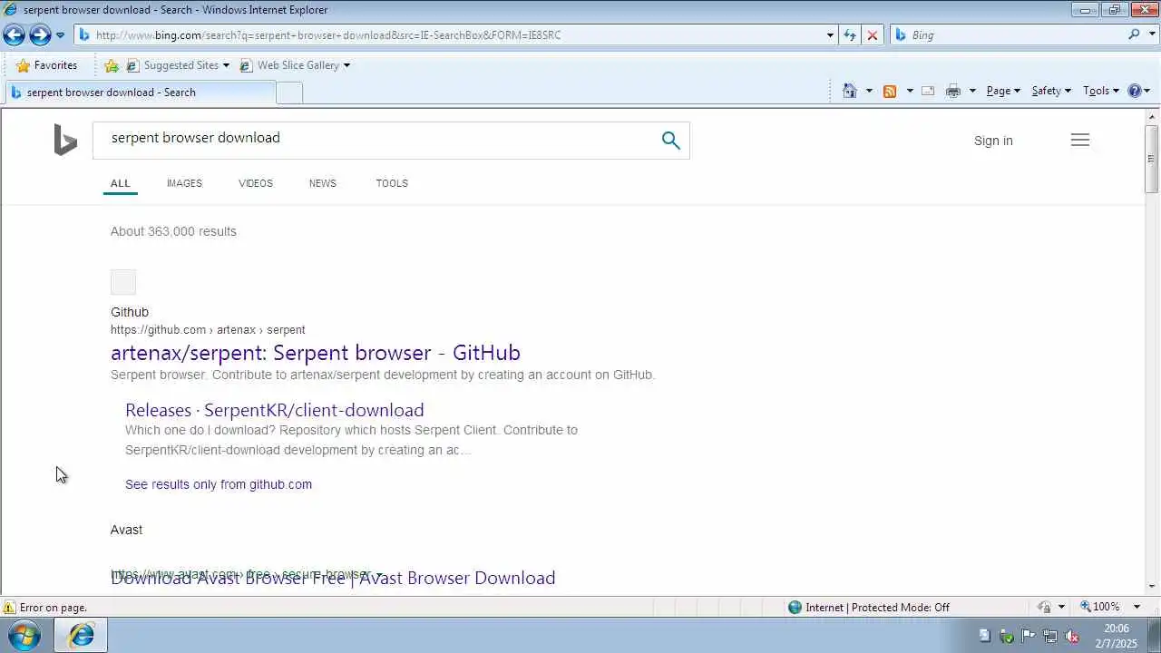Click the Sign in link
Screen dimensions: 1161x653
[x=993, y=141]
